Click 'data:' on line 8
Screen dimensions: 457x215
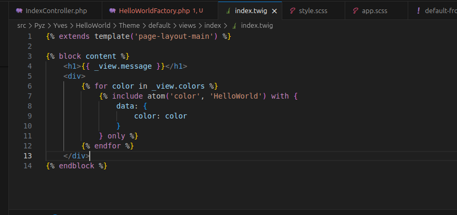pyautogui.click(x=127, y=106)
